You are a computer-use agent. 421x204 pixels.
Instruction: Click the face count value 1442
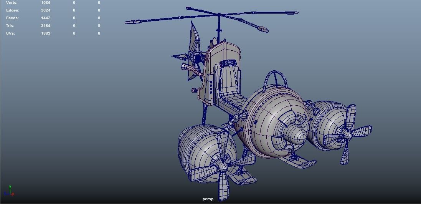tap(46, 18)
